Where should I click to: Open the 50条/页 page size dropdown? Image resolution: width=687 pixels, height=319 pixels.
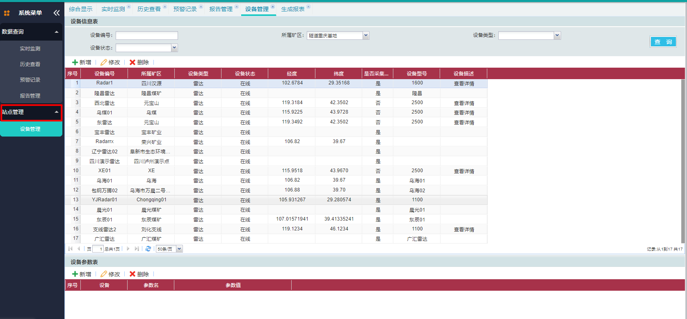(x=179, y=249)
